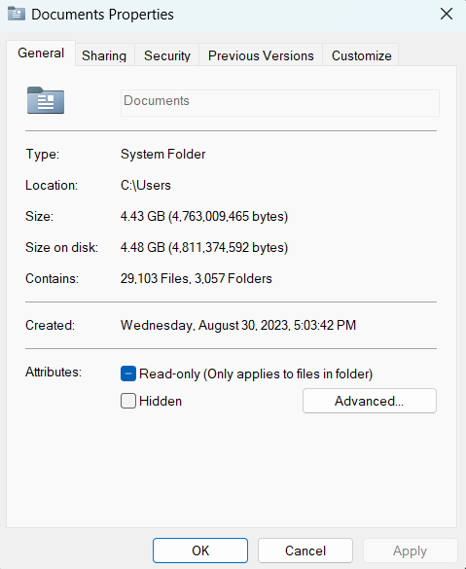The image size is (466, 569).
Task: Open the Security tab
Action: tap(167, 55)
